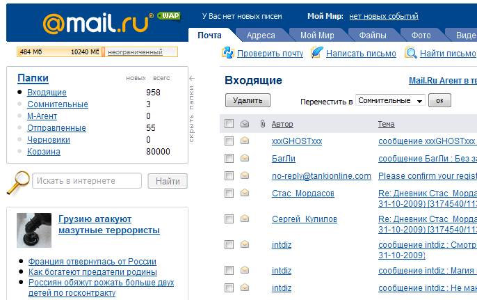Hide folders panel via the arrow

[x=192, y=78]
